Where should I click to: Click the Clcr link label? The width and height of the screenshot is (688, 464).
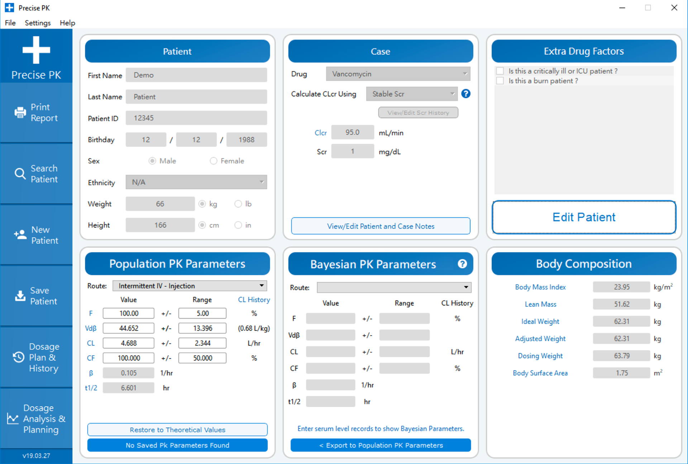[x=321, y=133]
